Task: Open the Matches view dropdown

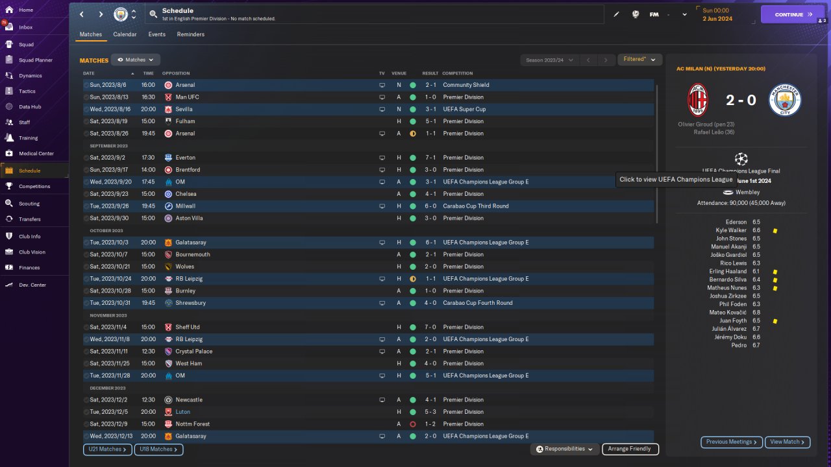Action: 136,60
